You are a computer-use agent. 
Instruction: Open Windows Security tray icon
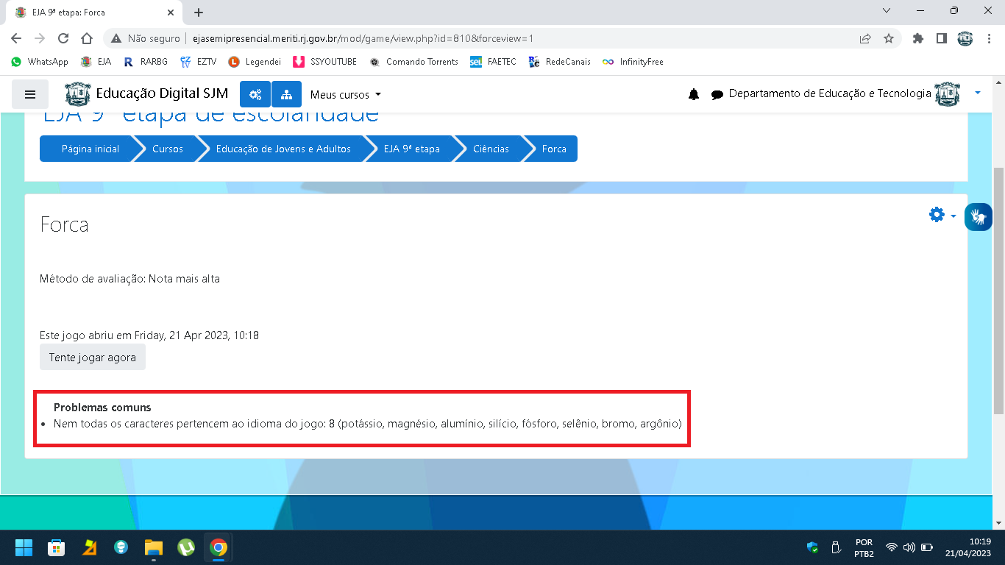pyautogui.click(x=812, y=547)
